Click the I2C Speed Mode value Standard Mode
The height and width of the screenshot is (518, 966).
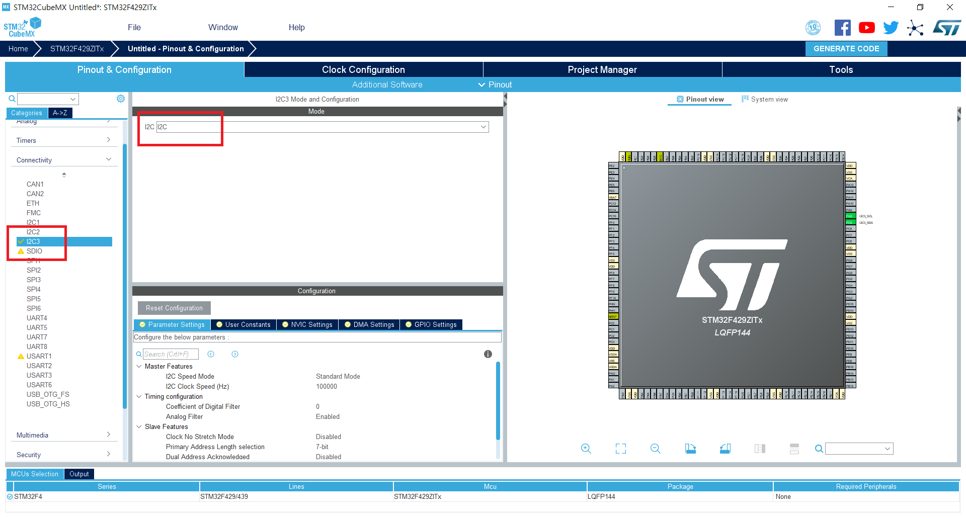[x=338, y=376]
